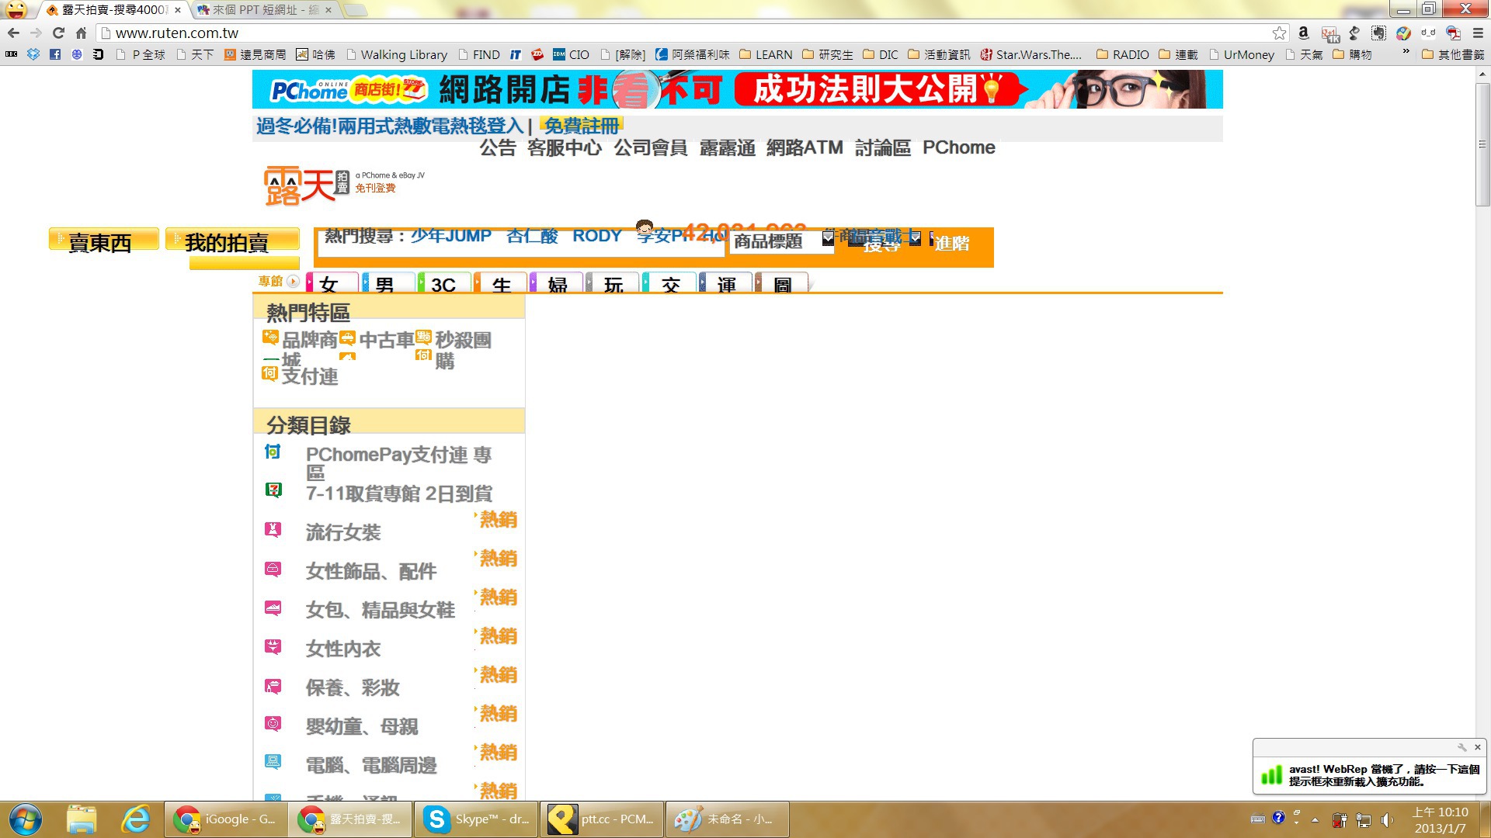Open the Walking Library bookmark
The image size is (1491, 838).
coord(397,54)
